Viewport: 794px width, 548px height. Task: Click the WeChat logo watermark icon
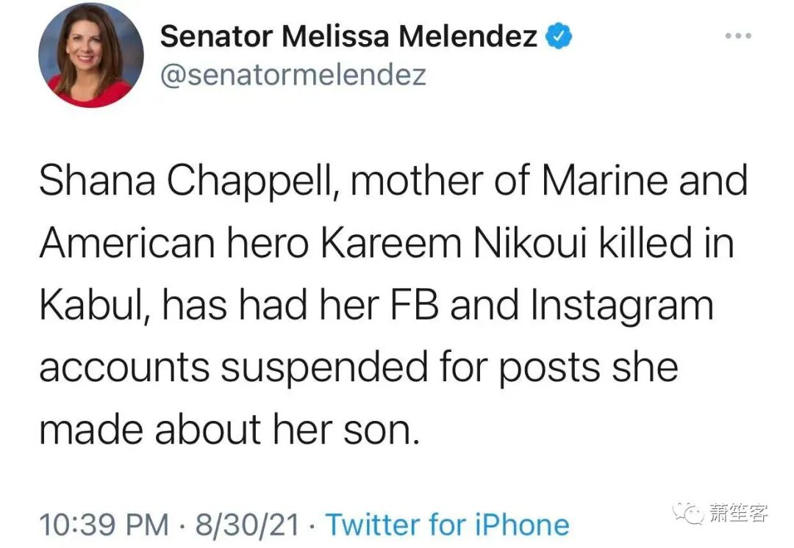click(691, 512)
